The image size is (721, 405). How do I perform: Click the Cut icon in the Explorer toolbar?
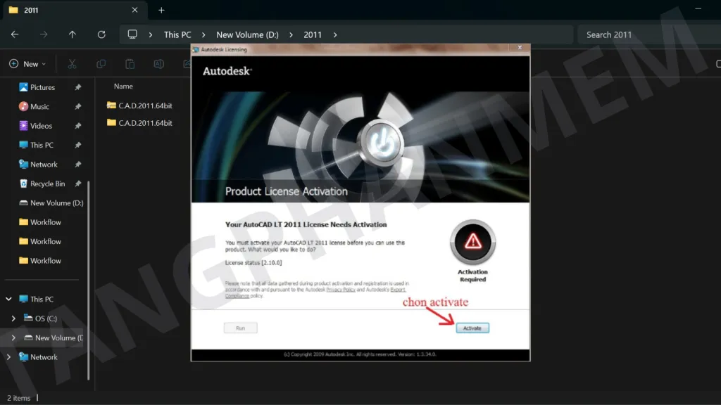[x=72, y=64]
